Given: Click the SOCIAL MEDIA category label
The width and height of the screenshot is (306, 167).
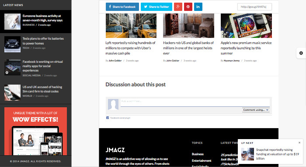Looking at the screenshot, I should point(31,75).
